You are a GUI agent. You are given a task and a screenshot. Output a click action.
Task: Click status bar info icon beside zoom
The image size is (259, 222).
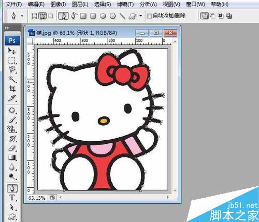pos(52,198)
